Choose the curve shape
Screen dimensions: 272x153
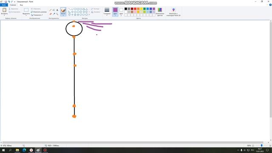pos(72,9)
